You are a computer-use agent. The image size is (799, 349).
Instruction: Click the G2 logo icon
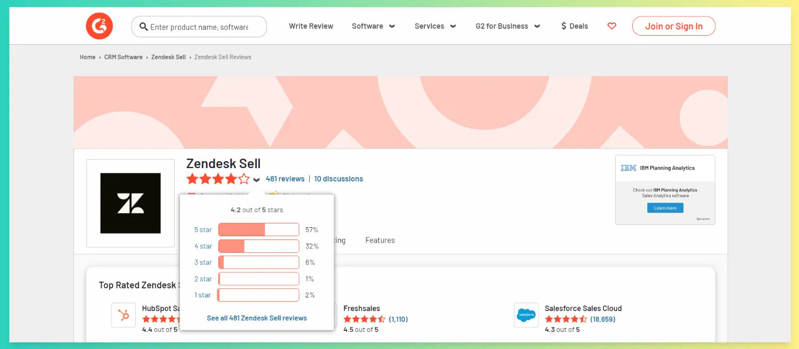point(99,26)
